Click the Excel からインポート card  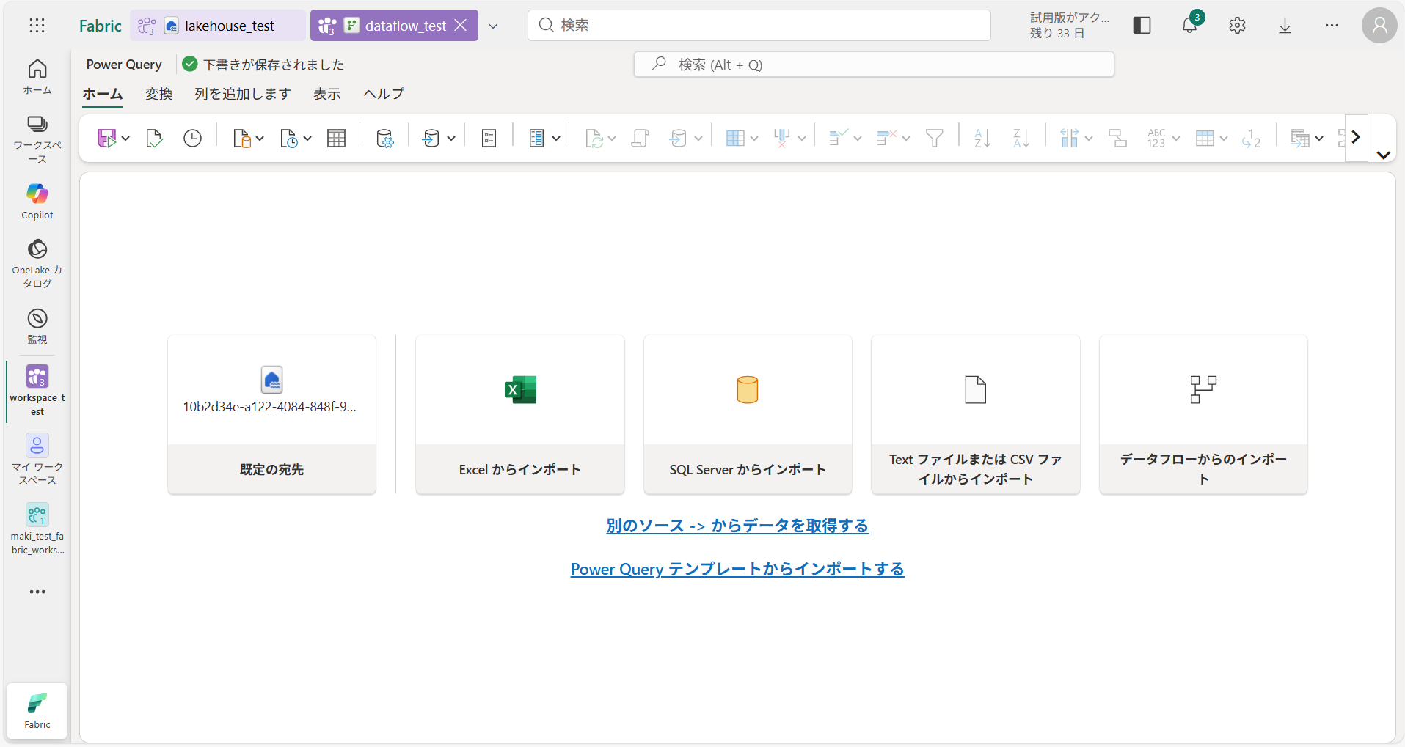[519, 414]
